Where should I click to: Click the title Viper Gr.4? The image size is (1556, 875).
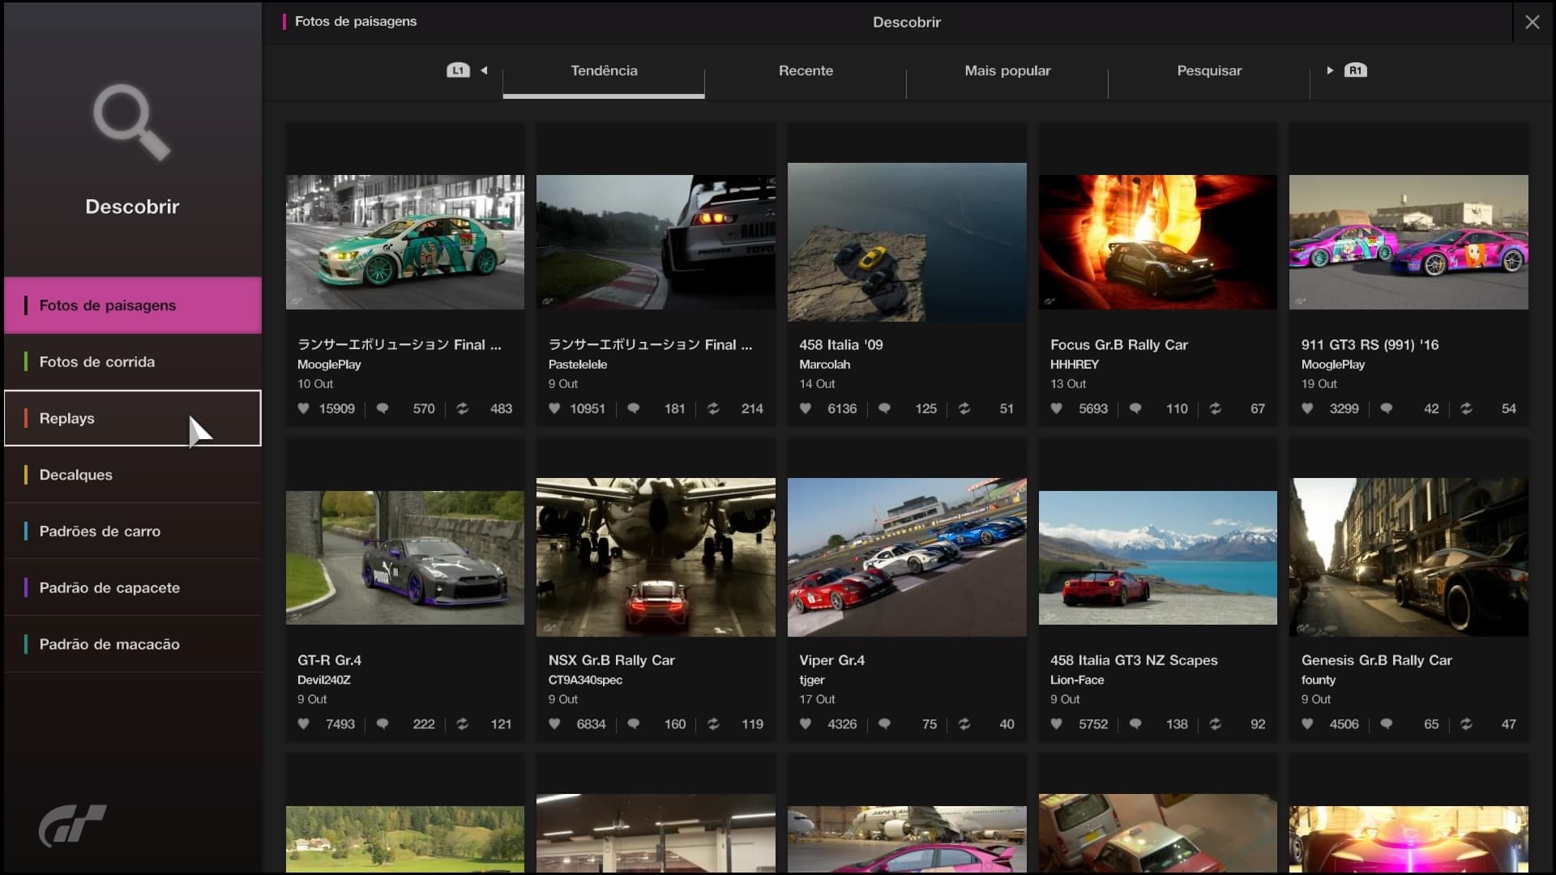click(x=831, y=660)
